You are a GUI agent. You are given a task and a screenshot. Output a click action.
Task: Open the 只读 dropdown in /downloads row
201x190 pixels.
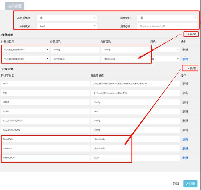[x=165, y=59]
